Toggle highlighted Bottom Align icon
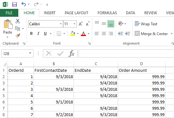The width and height of the screenshot is (174, 118). click(x=111, y=24)
